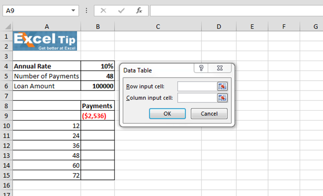Screen dimensions: 323x196
Task: Select row 9 header
Action: point(6,116)
